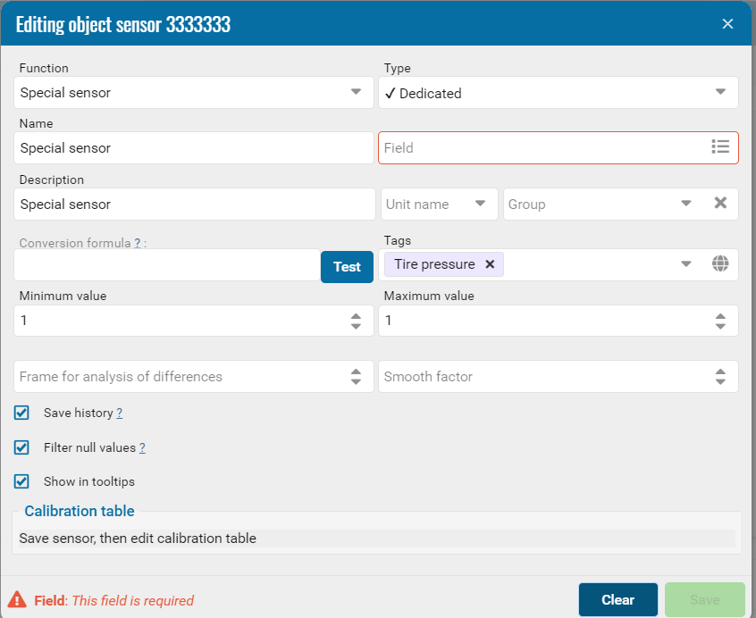
Task: Adjust the Smooth factor stepper arrows
Action: 720,377
